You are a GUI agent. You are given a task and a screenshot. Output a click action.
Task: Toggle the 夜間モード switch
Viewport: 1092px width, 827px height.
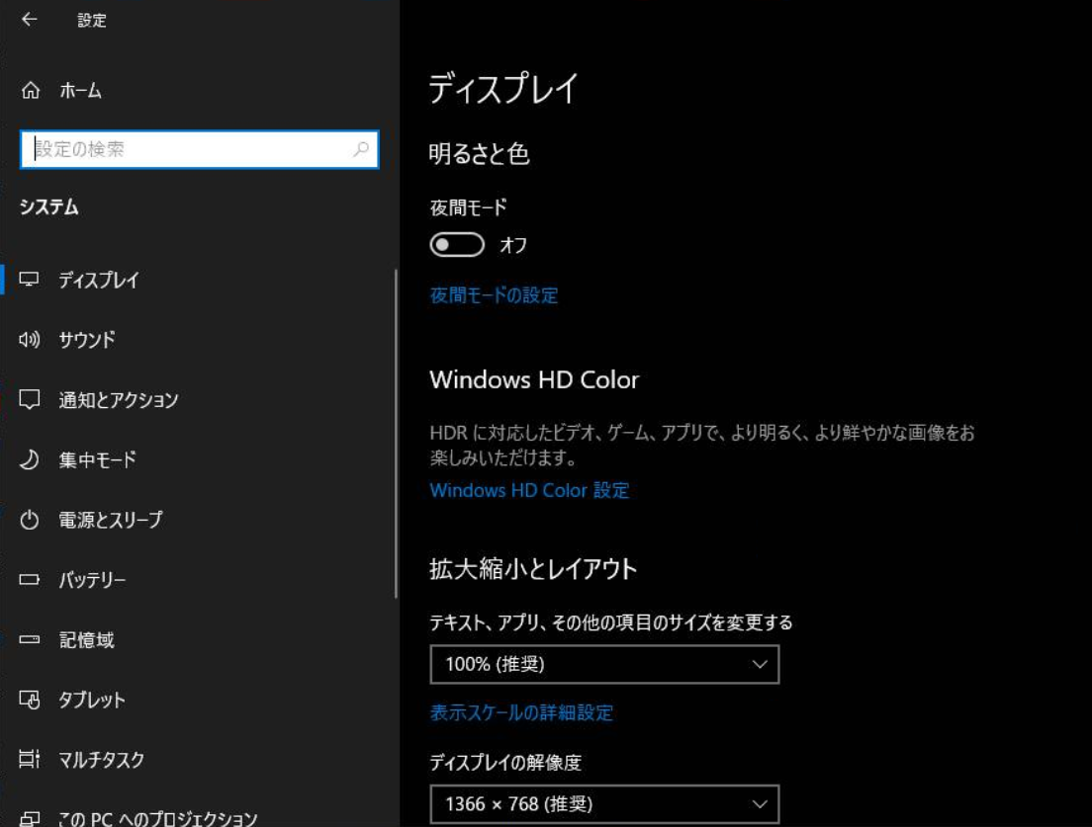[x=457, y=245]
